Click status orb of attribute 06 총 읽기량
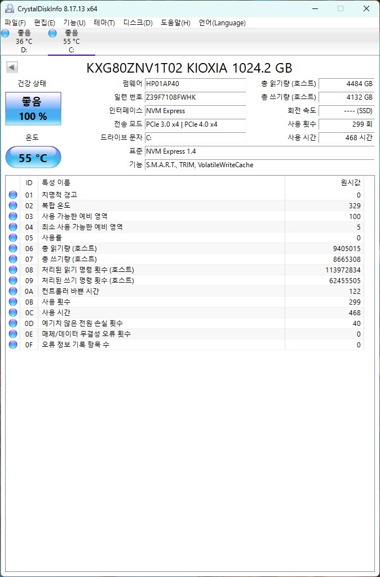Viewport: 380px width, 577px height. [x=13, y=248]
